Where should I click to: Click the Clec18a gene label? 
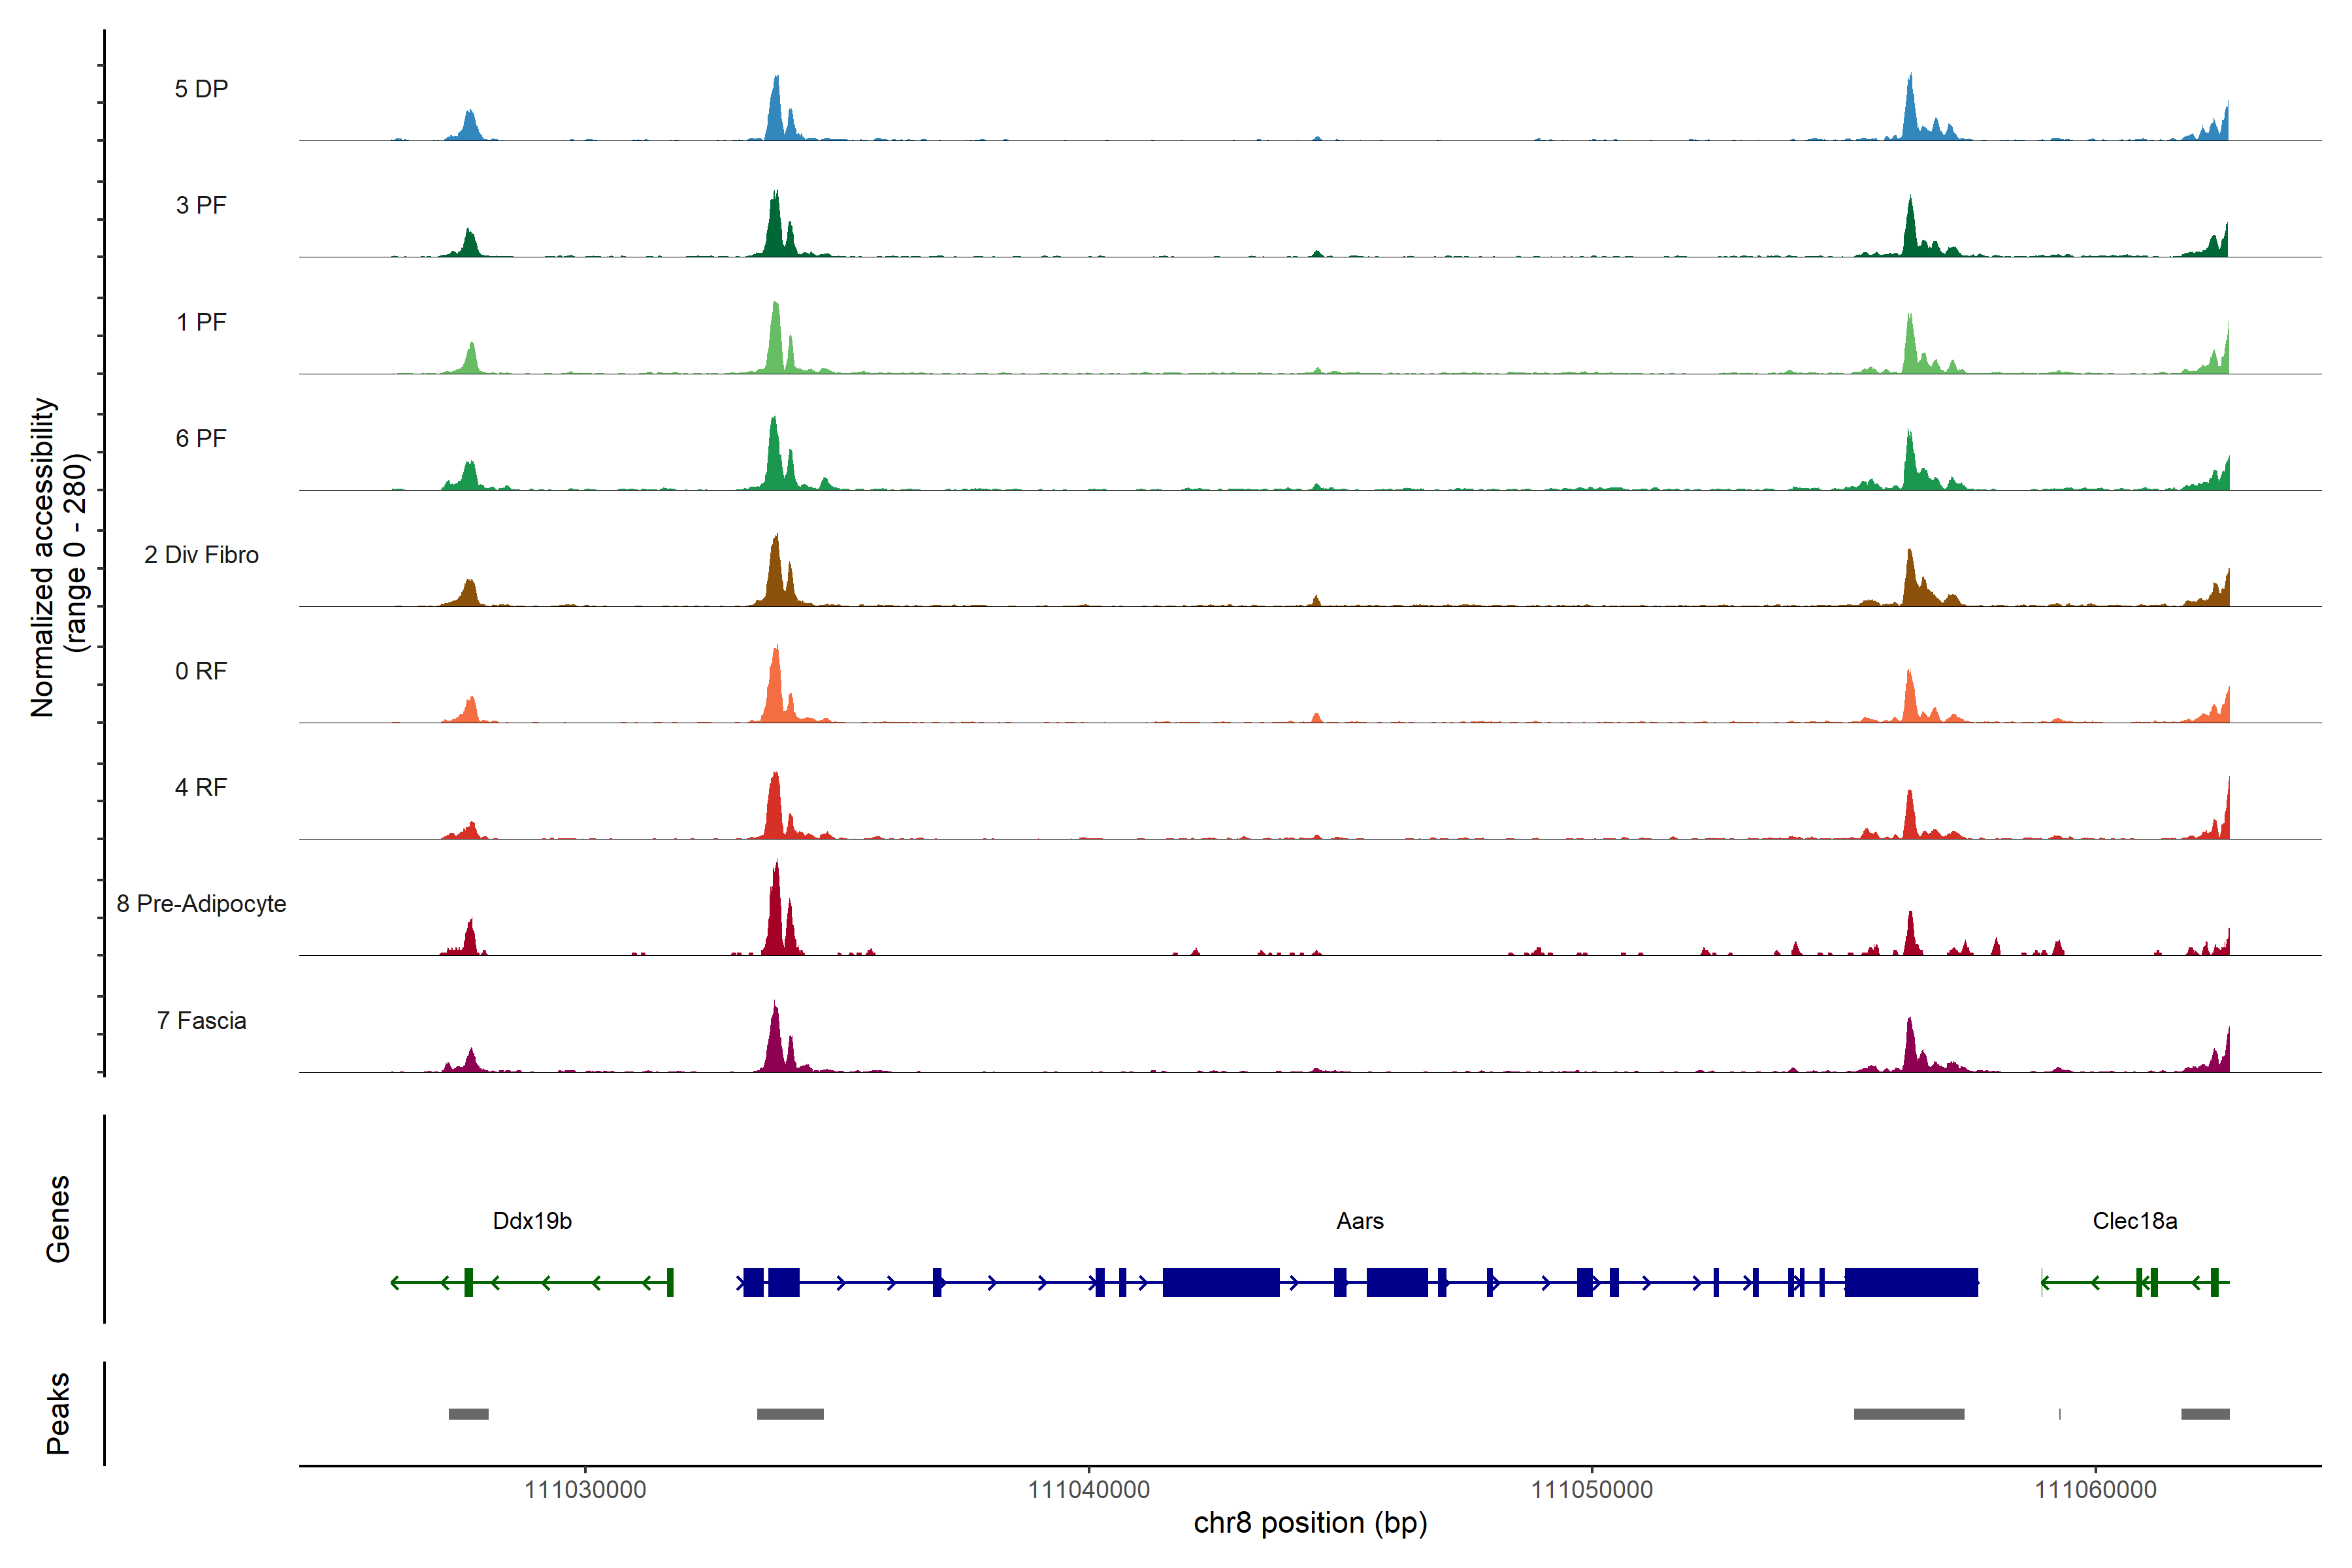click(2134, 1221)
